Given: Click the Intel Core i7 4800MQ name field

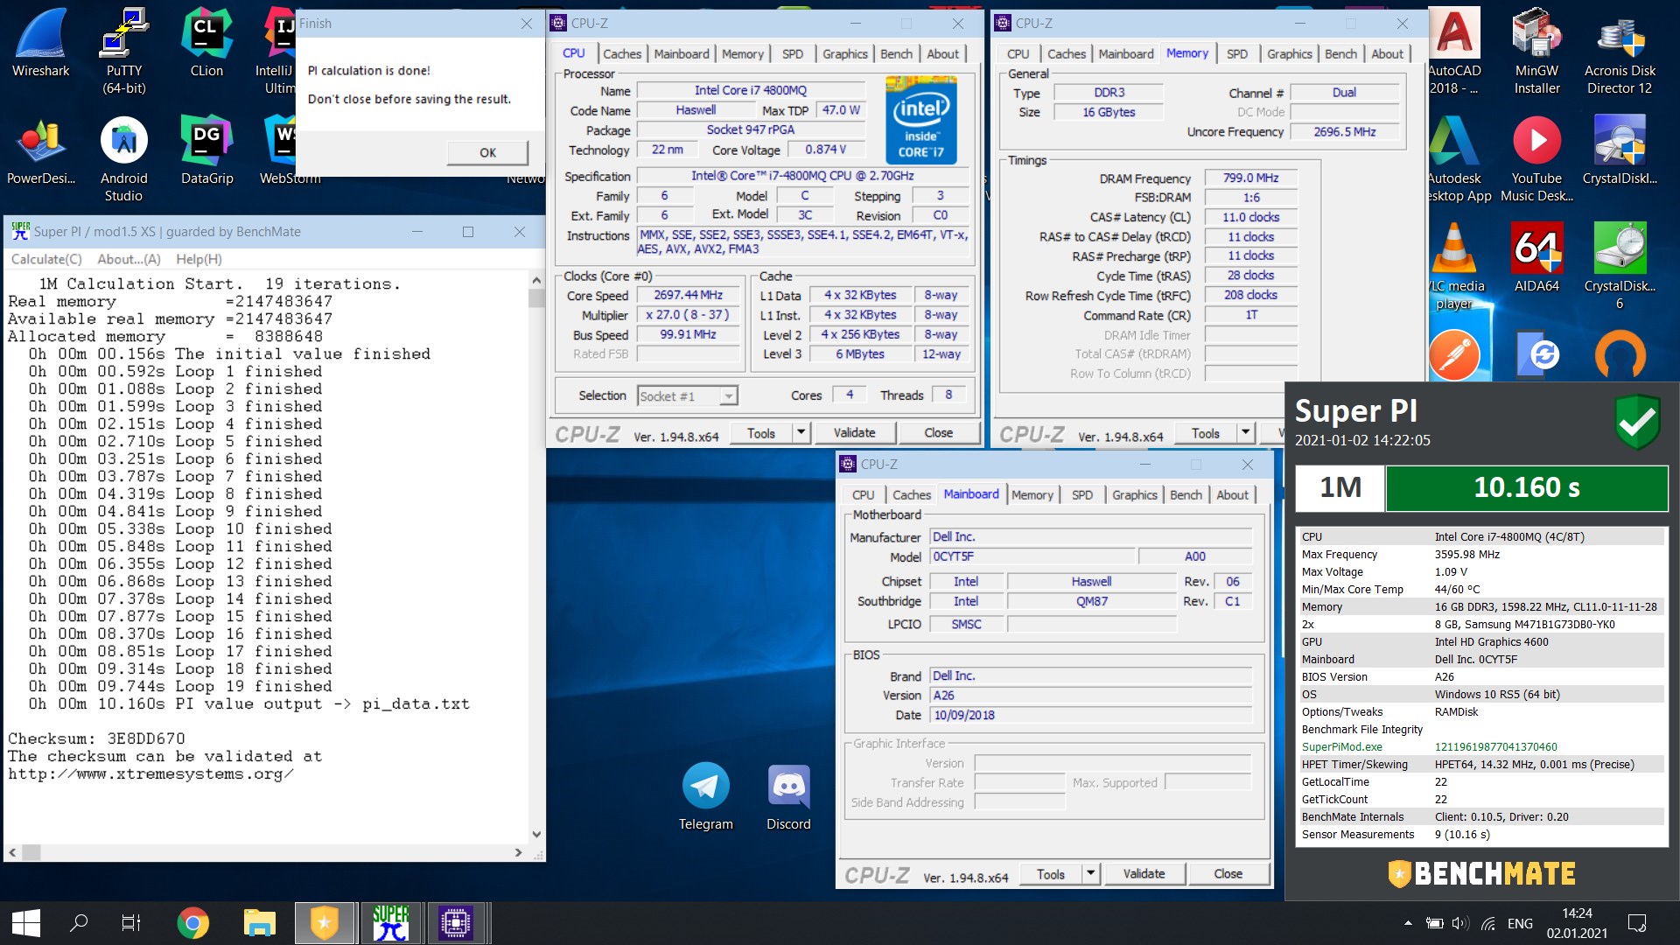Looking at the screenshot, I should (x=751, y=90).
